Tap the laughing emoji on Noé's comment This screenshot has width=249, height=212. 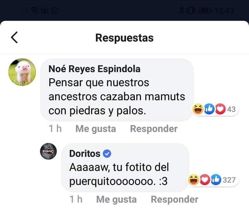198,109
